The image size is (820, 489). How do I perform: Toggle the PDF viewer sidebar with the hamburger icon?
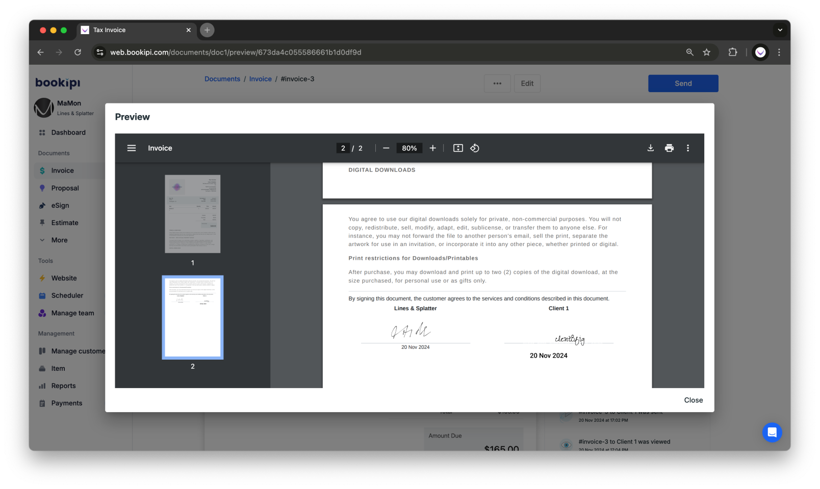point(132,148)
